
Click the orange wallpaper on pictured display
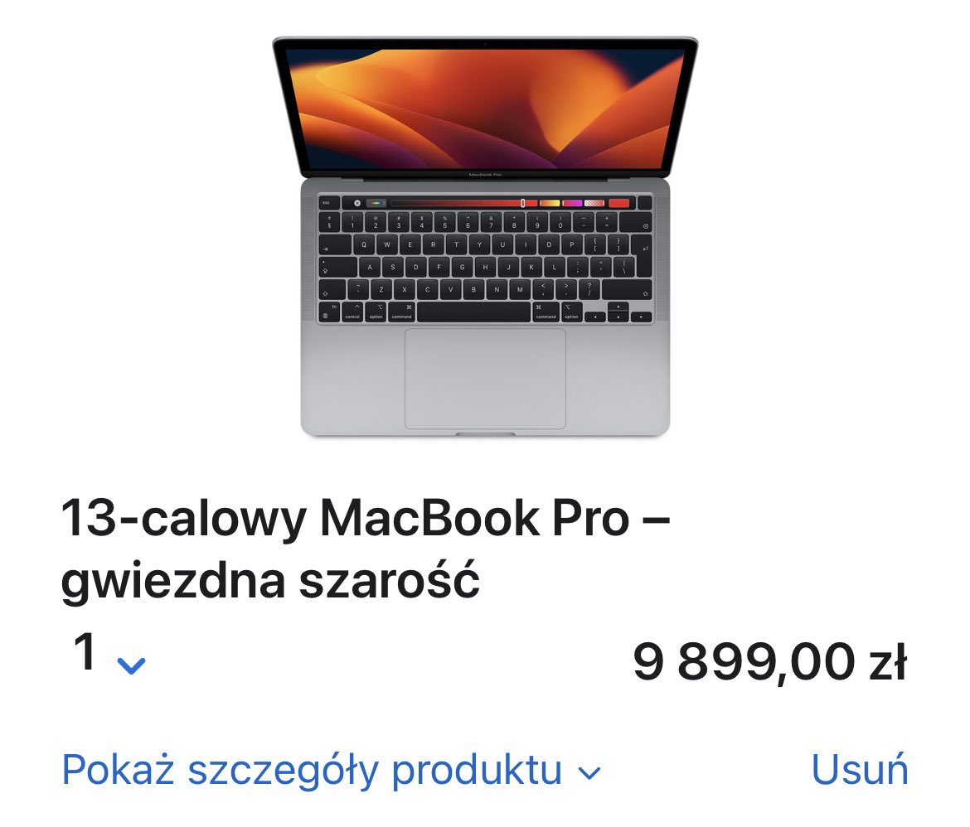pos(485,109)
